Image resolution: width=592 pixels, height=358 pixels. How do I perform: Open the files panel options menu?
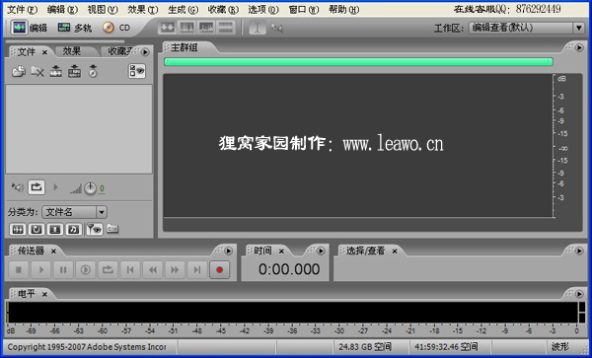click(x=145, y=52)
